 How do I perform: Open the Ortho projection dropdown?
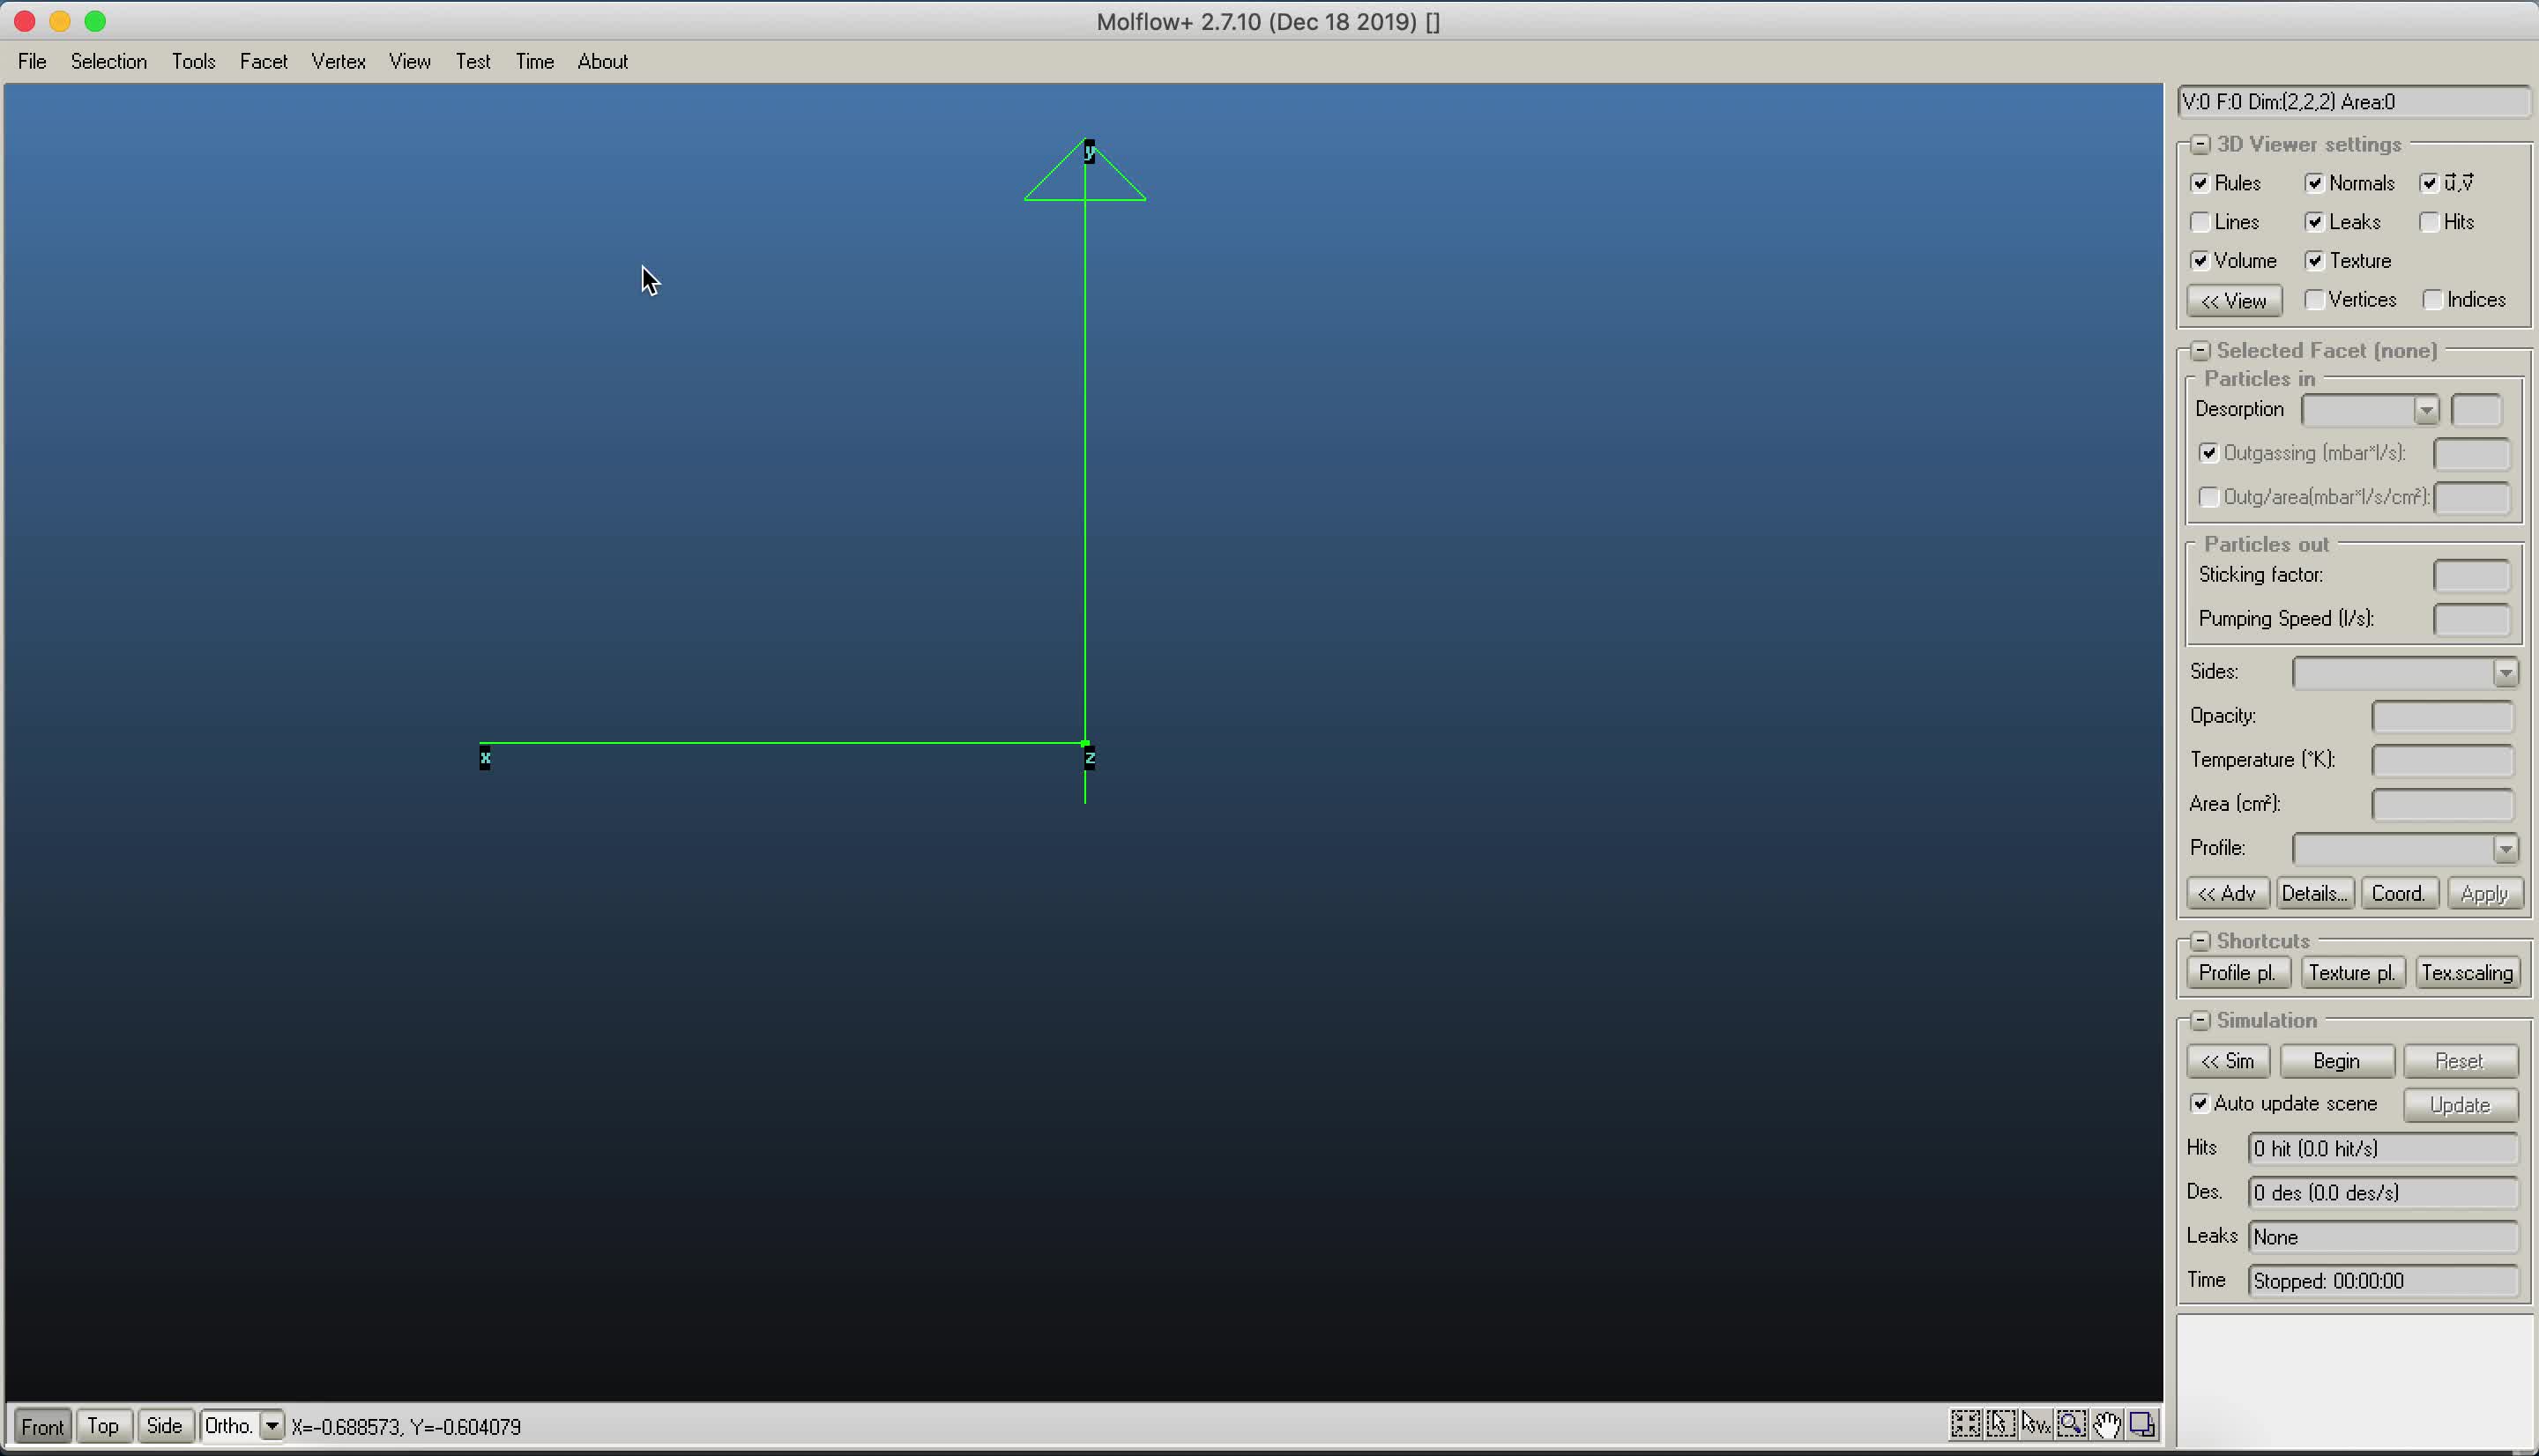click(x=273, y=1425)
